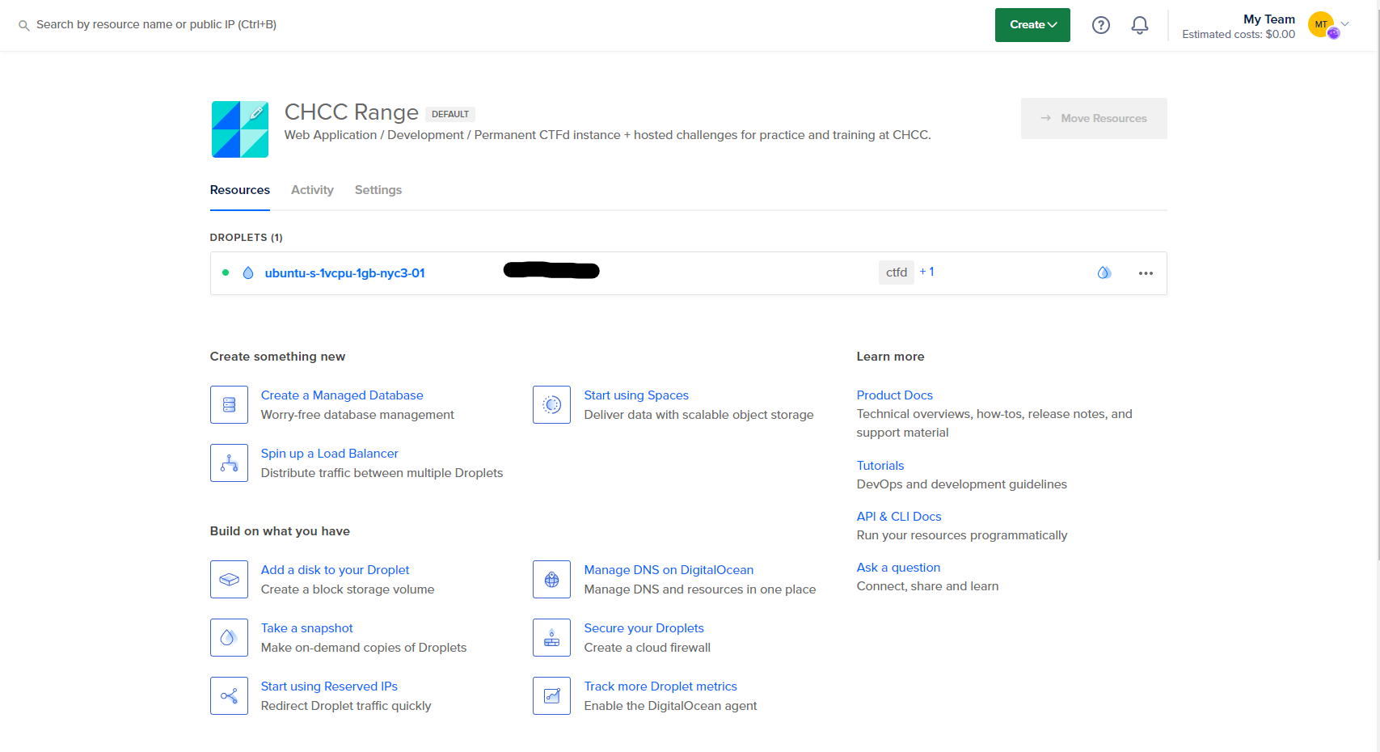Viewport: 1380px width, 752px height.
Task: Open the notifications bell
Action: coord(1139,25)
